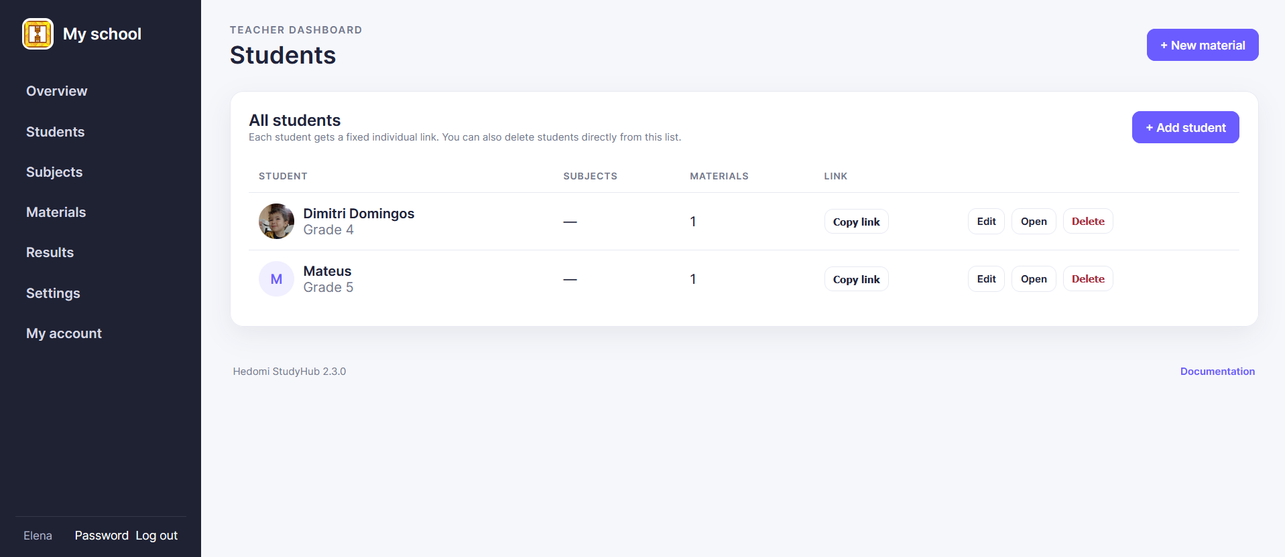
Task: Click Dimitri Domingos' avatar photo
Action: (x=276, y=222)
